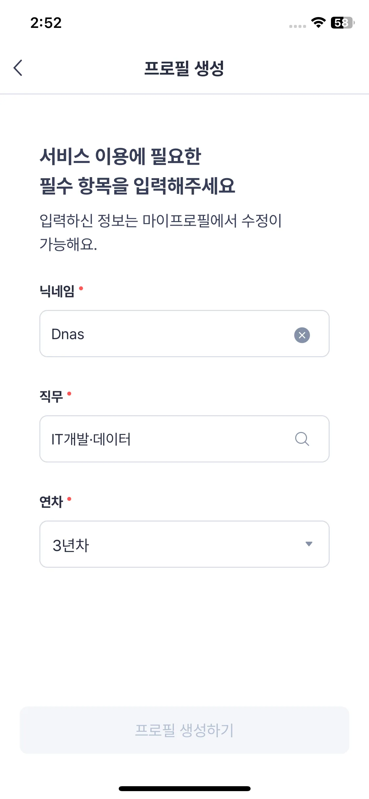Tap the 프로필 생성 page title

184,68
